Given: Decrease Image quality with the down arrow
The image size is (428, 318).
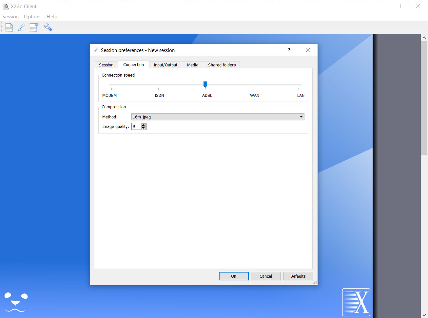Looking at the screenshot, I should (x=144, y=128).
